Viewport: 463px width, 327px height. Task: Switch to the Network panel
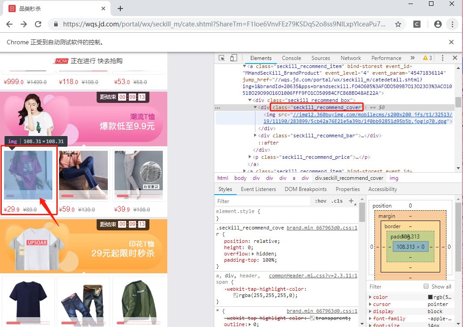[x=351, y=58]
